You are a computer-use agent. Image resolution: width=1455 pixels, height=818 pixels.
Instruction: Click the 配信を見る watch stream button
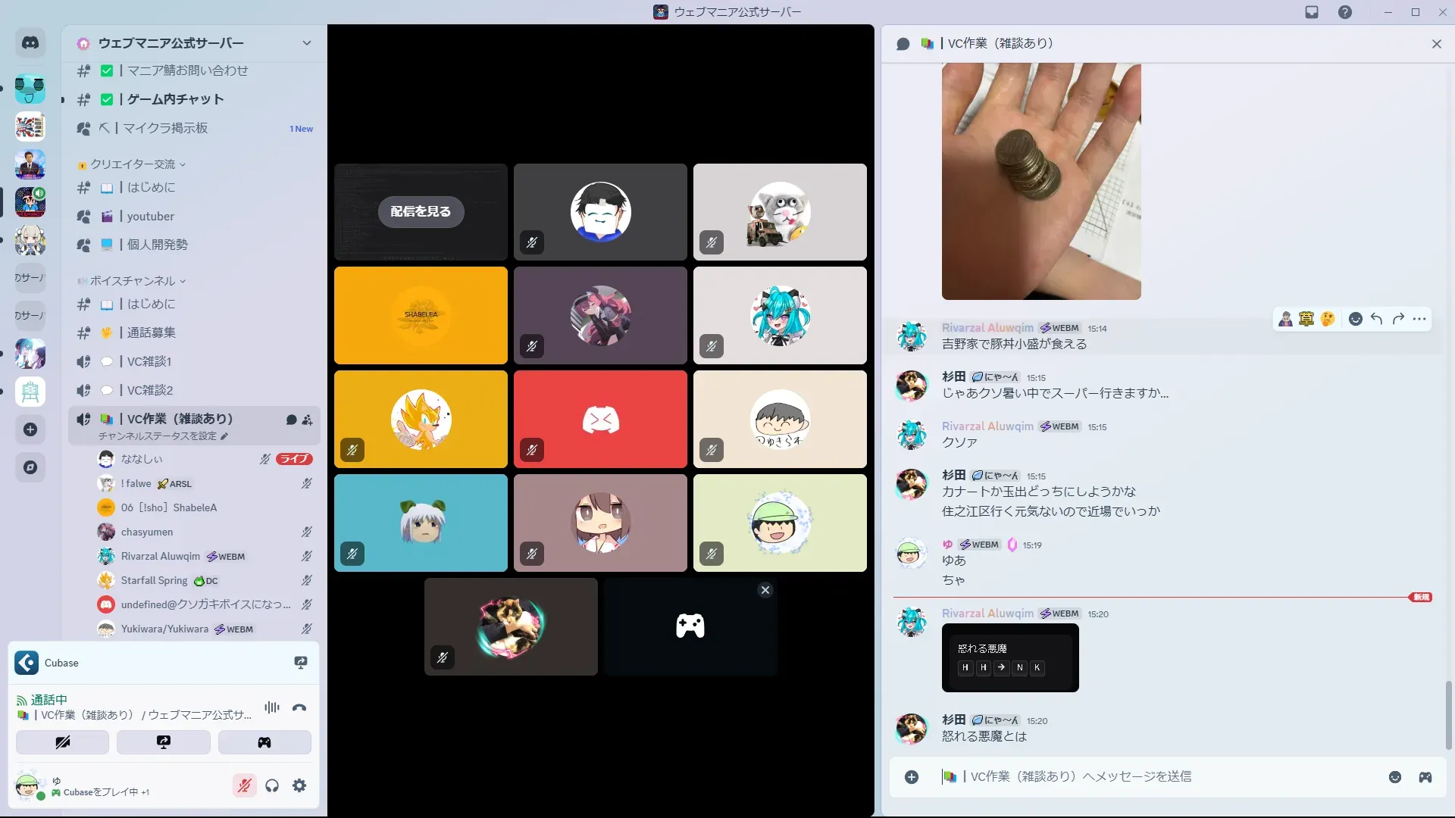tap(421, 211)
